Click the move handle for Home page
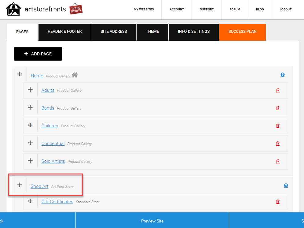The image size is (304, 228). [x=20, y=74]
